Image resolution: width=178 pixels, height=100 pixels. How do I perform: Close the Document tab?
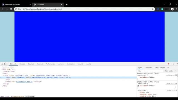(x=61, y=4)
